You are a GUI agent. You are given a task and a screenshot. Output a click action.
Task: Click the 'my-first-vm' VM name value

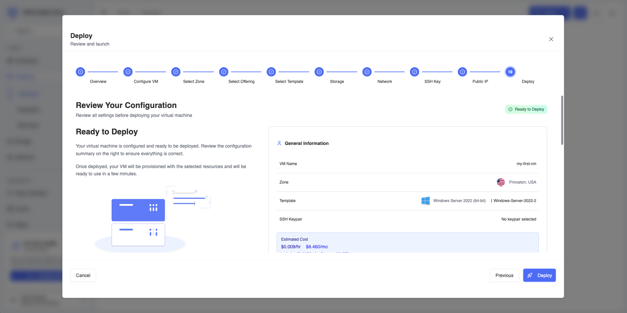point(526,164)
